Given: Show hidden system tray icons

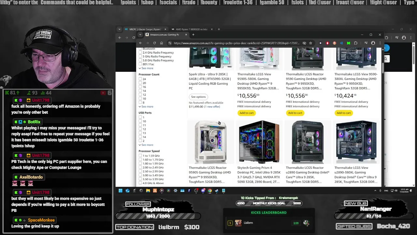Looking at the screenshot, I should coord(375,191).
